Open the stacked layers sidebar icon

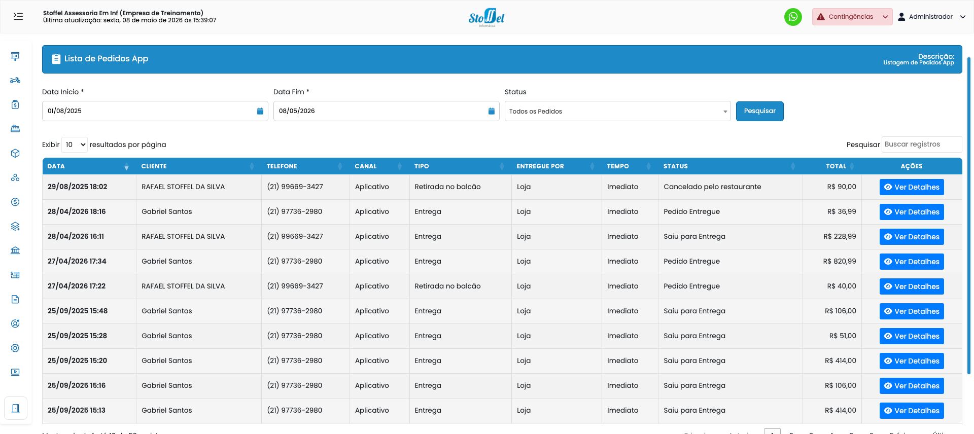15,226
